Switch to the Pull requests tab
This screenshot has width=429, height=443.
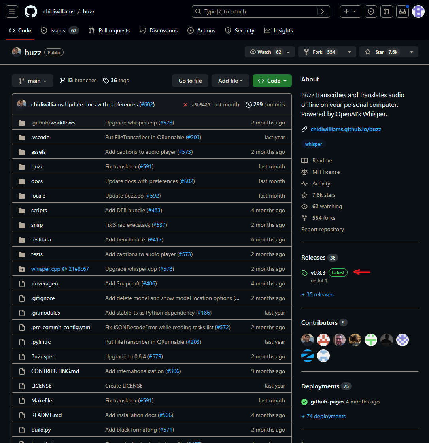(109, 30)
